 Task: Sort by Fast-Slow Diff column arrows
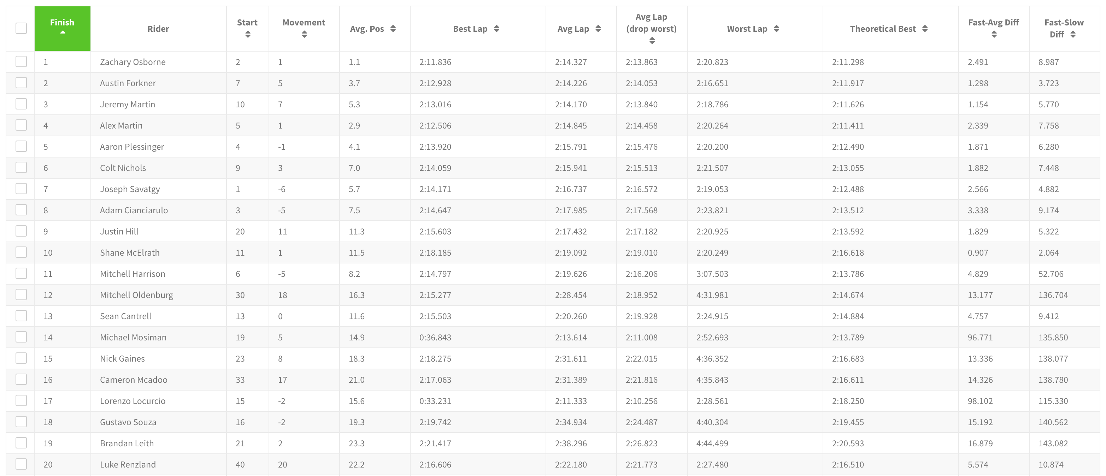pyautogui.click(x=1073, y=34)
